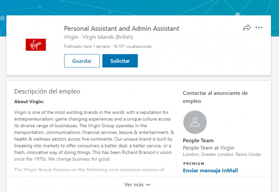The width and height of the screenshot is (279, 192).
Task: Click People Team at Virgin subtitle
Action: (x=208, y=148)
